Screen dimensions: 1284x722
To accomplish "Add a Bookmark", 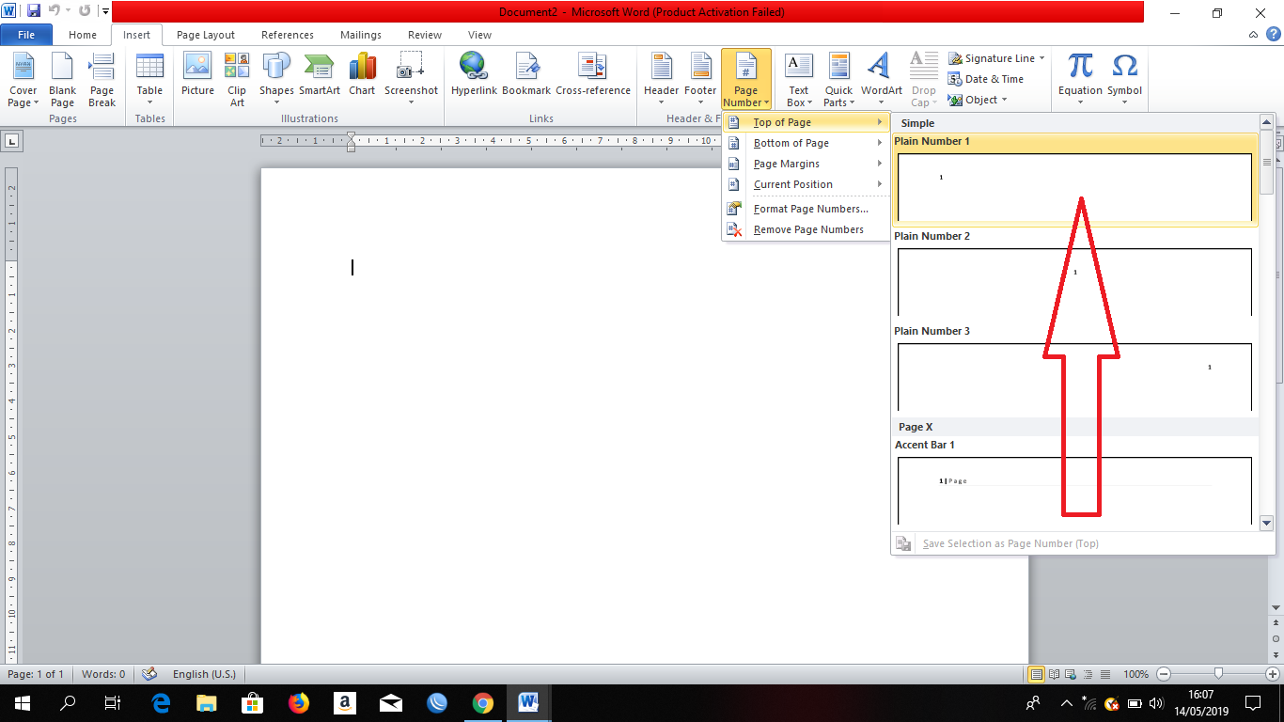I will [x=526, y=74].
